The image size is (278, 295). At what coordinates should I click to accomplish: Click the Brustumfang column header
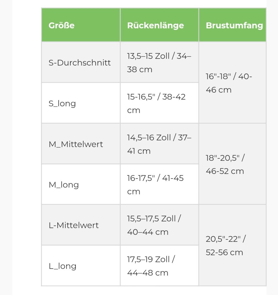(x=232, y=25)
